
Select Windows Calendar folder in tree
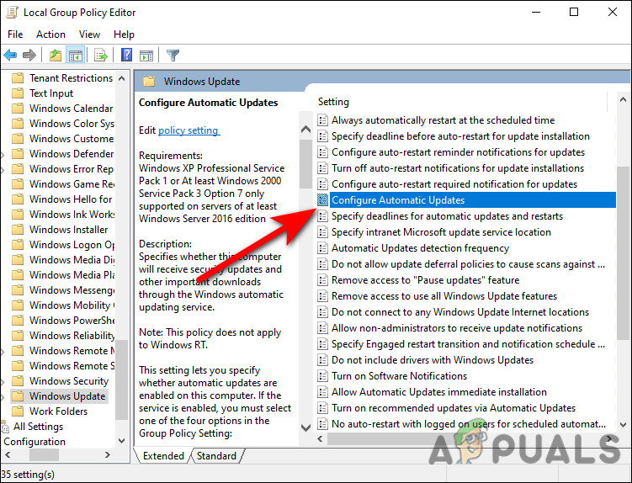click(x=71, y=109)
